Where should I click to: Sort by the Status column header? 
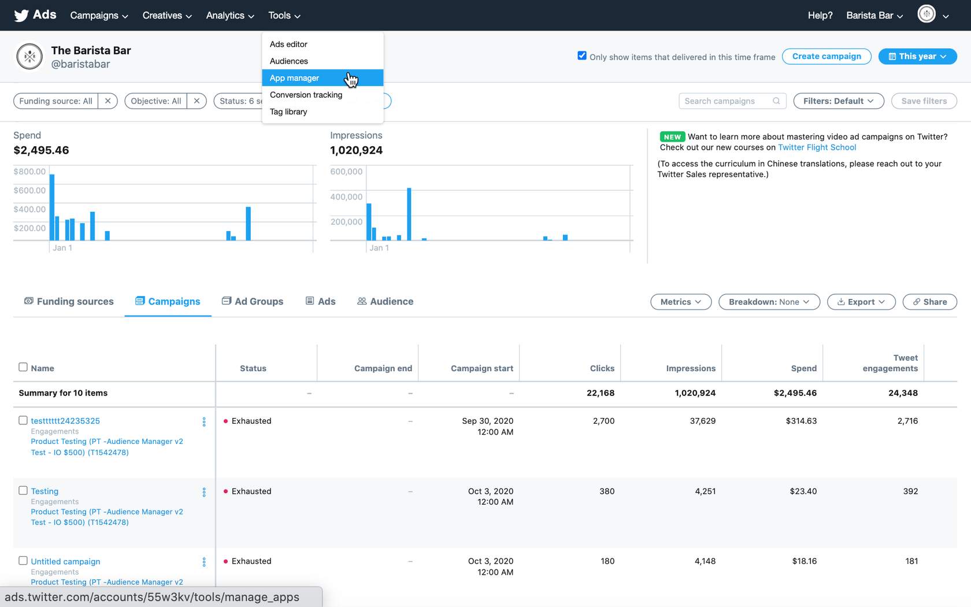(253, 369)
